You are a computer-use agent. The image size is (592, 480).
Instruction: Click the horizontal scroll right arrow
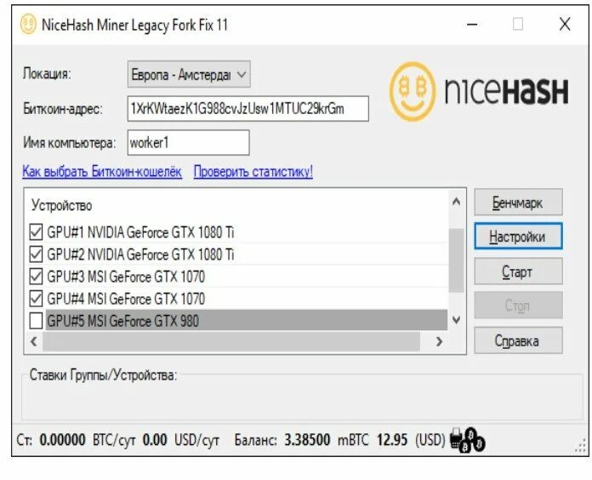[x=439, y=341]
